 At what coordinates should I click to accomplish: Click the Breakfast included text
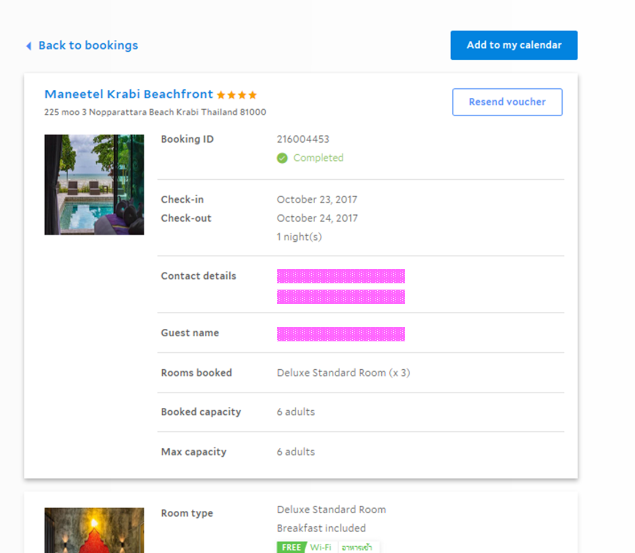(321, 529)
